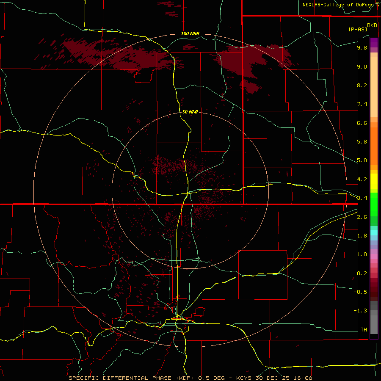
Task: Click the 7.4 scale value
Action: click(362, 104)
